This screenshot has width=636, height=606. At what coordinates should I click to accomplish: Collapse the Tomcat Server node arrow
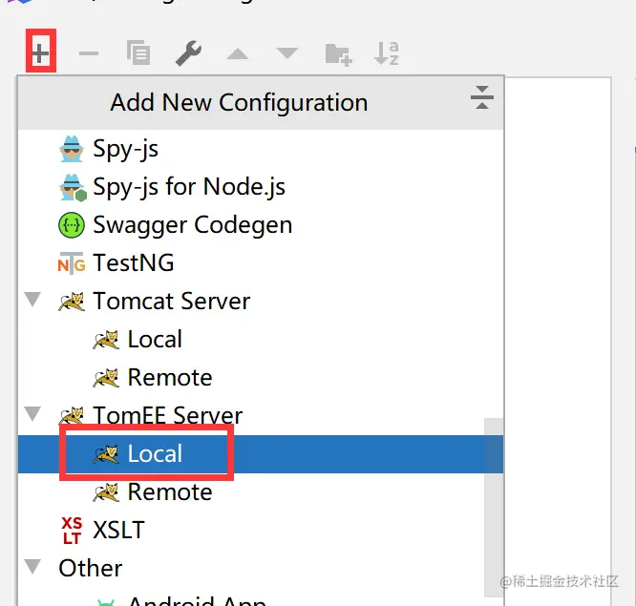coord(32,300)
